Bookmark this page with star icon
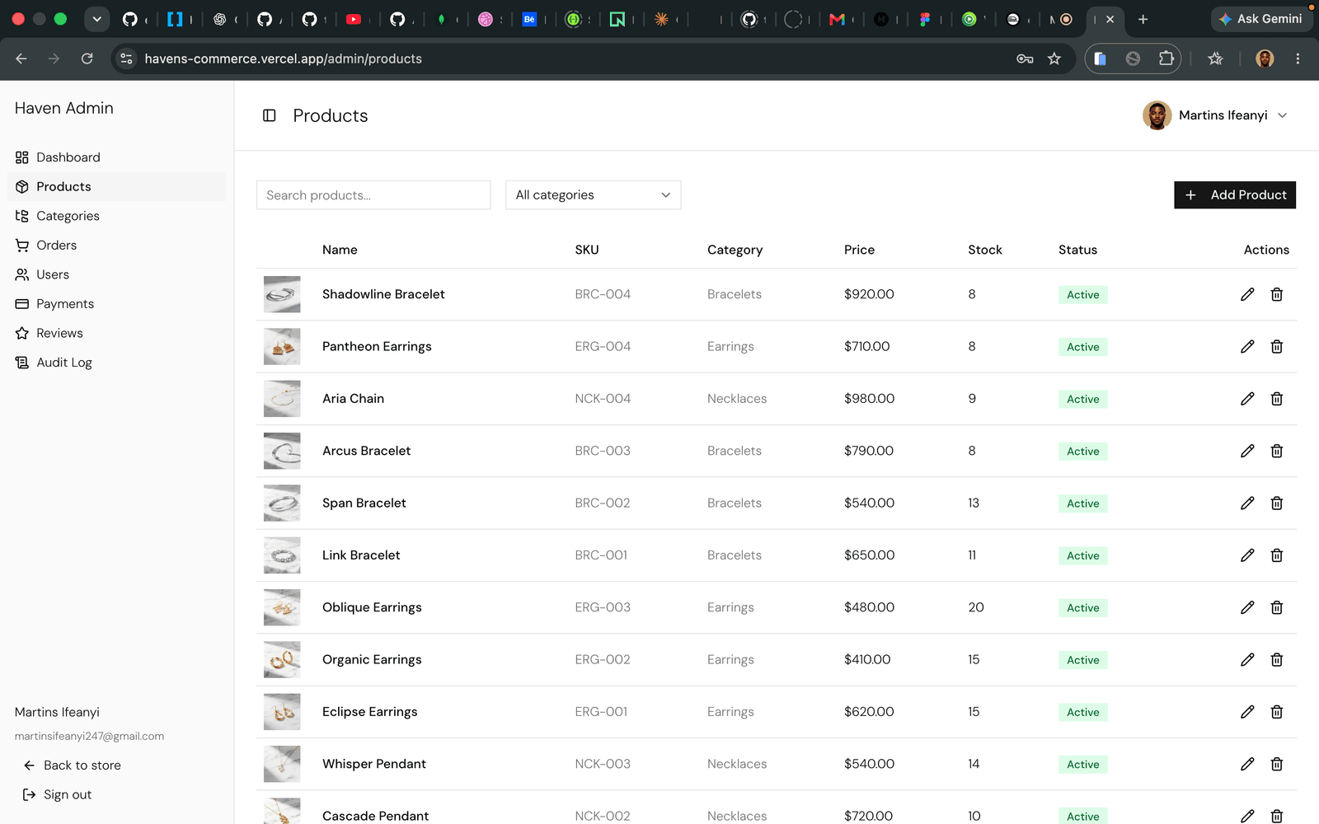The image size is (1319, 824). [1054, 59]
